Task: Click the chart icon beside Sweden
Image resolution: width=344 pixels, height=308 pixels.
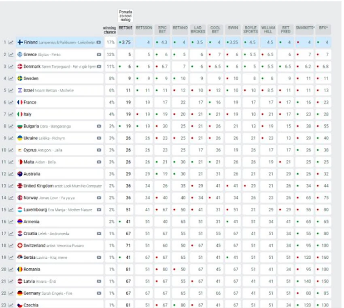Action: coord(11,78)
